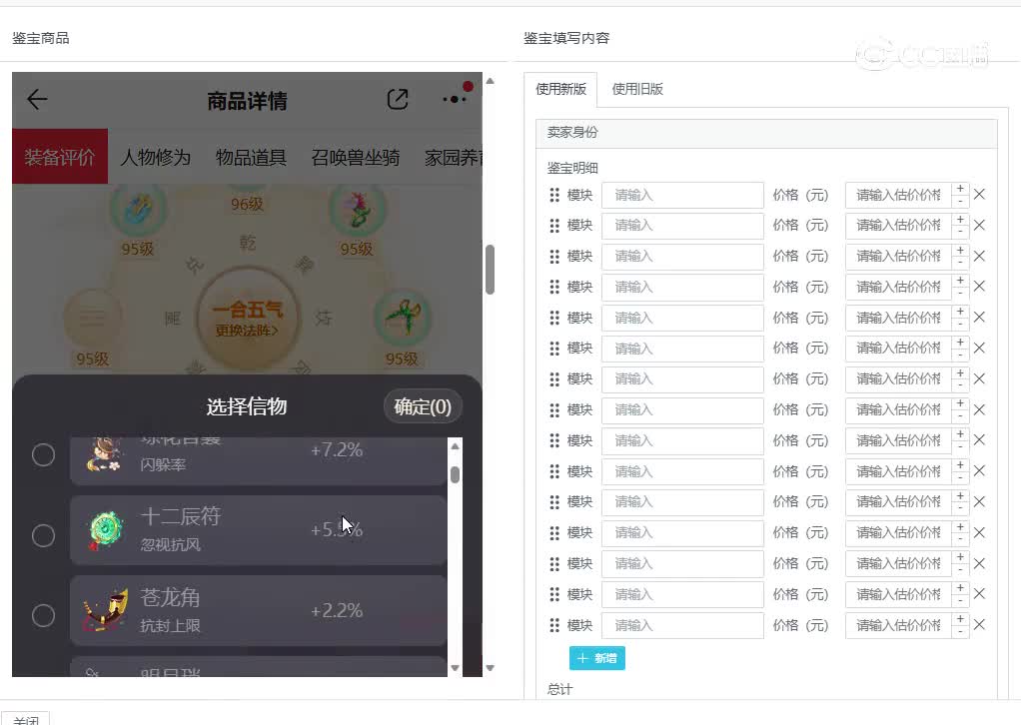Image resolution: width=1021 pixels, height=725 pixels.
Task: Click the +2.2% value text
Action: [337, 610]
